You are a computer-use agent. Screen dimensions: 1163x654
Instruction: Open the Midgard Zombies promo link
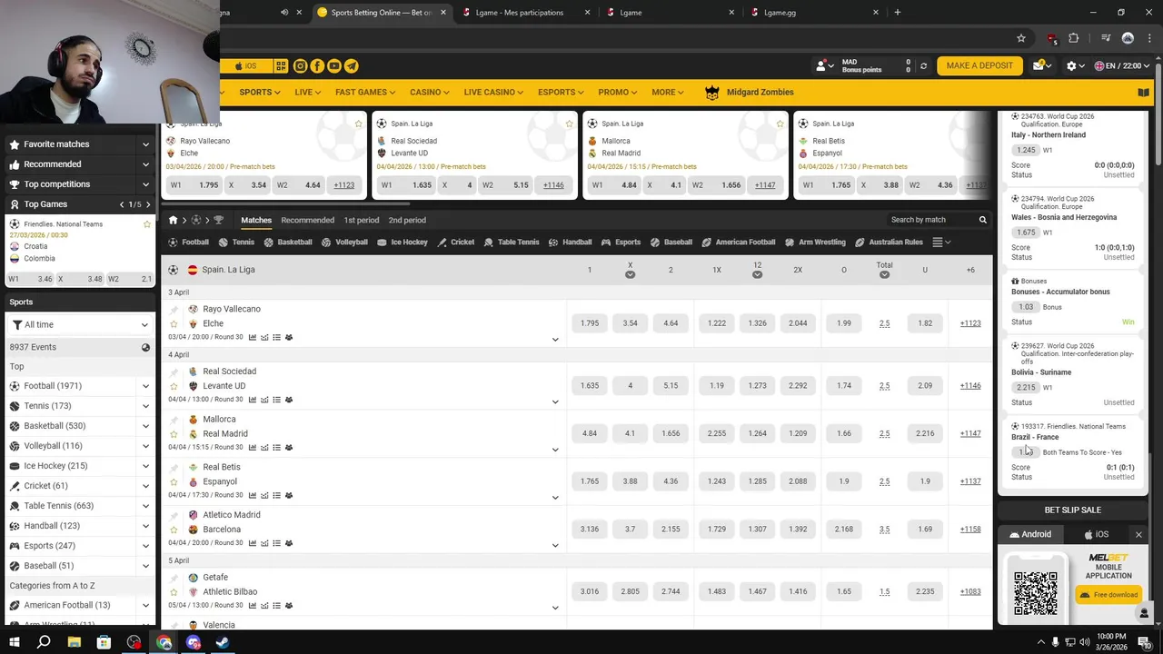click(749, 93)
